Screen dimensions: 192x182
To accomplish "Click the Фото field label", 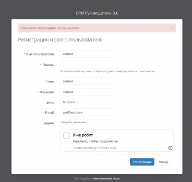I will [50, 103].
